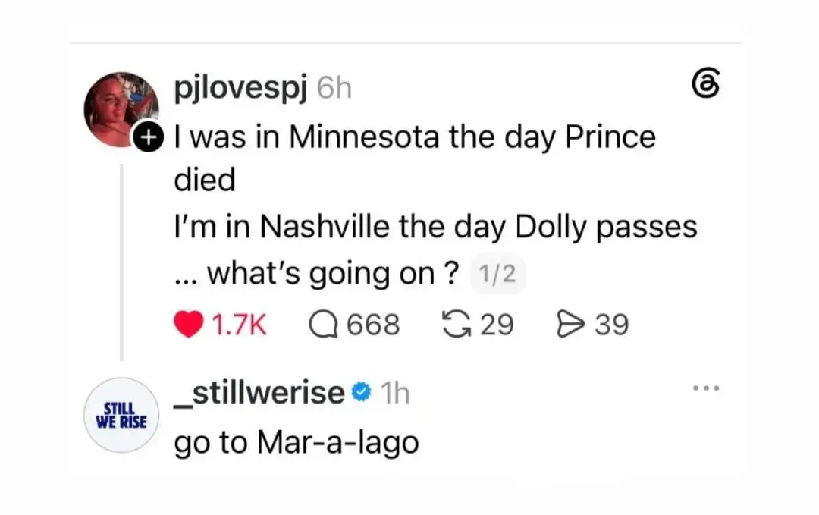Click the 6h post timestamp

tap(334, 88)
